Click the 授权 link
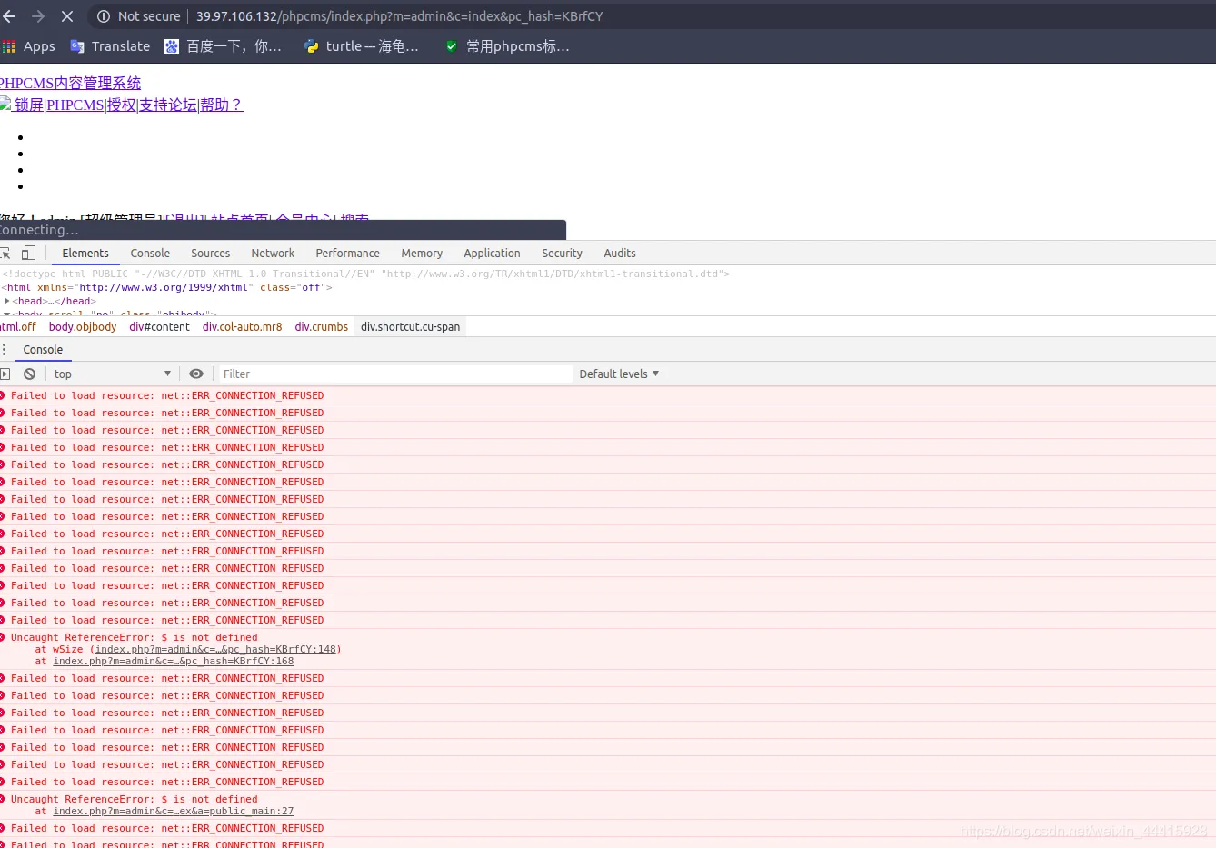1216x848 pixels. [121, 105]
